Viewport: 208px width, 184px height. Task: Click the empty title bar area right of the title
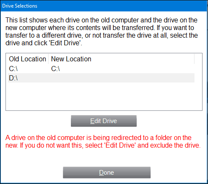coord(122,6)
